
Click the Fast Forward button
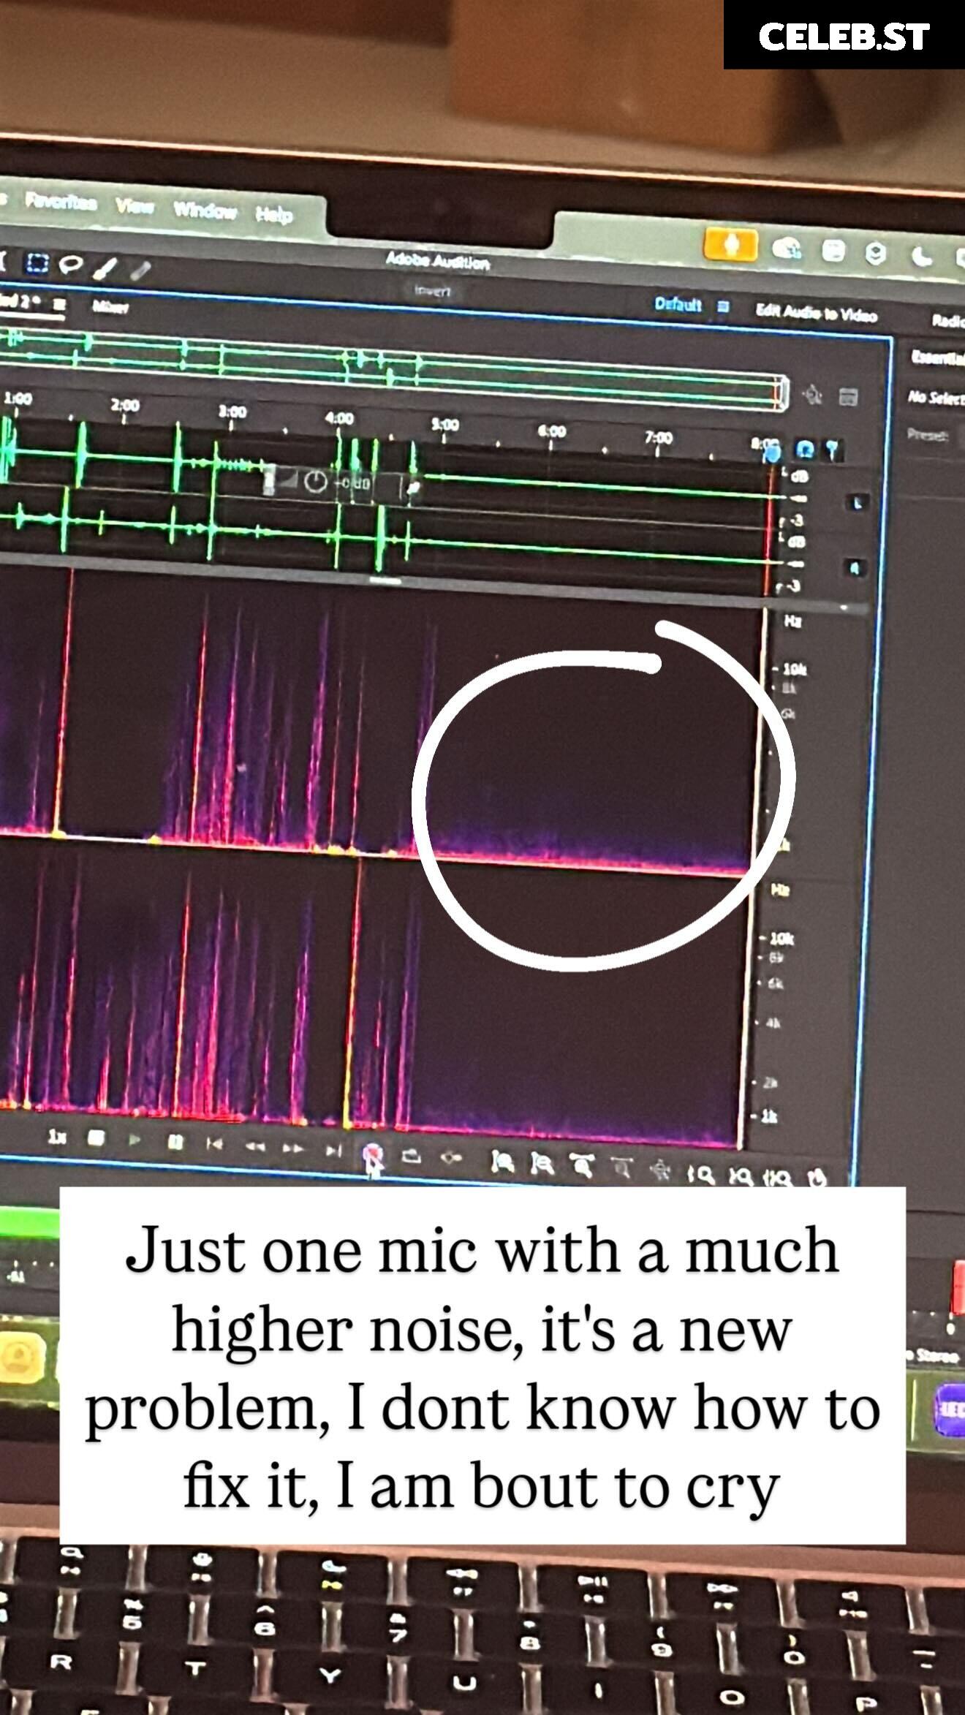(x=293, y=1148)
